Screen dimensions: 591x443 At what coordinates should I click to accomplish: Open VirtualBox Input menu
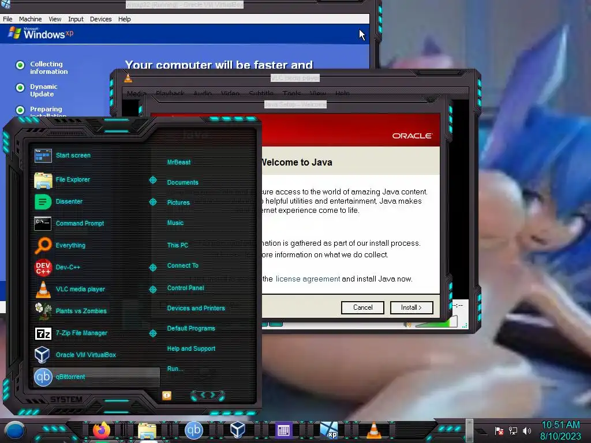(76, 19)
